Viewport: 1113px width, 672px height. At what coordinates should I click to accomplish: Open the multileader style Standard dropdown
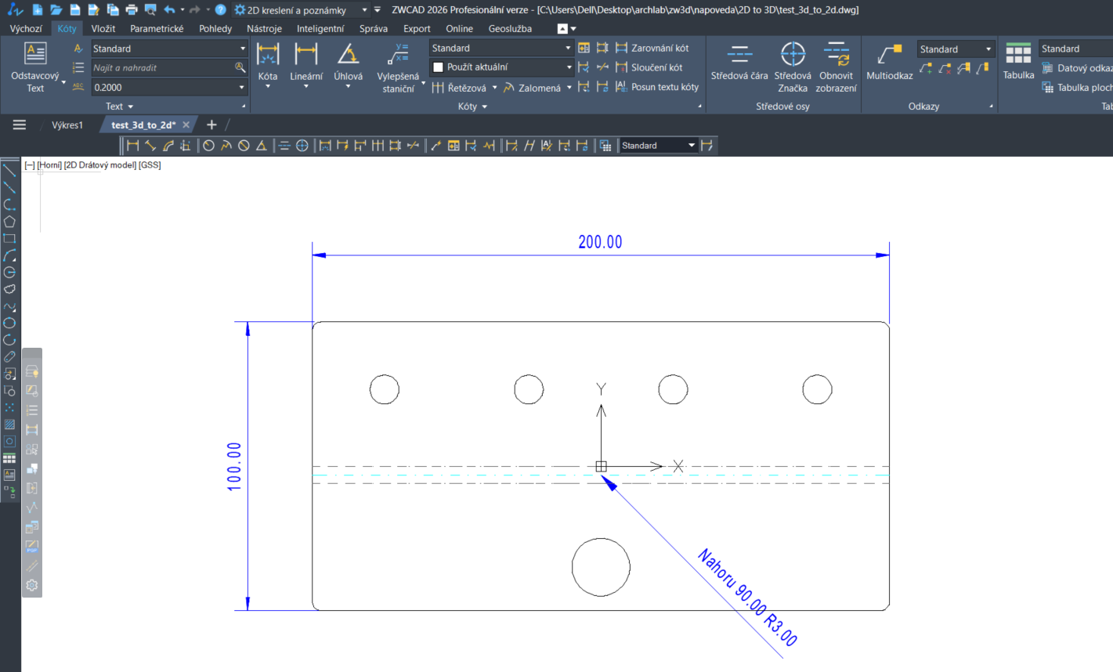956,49
